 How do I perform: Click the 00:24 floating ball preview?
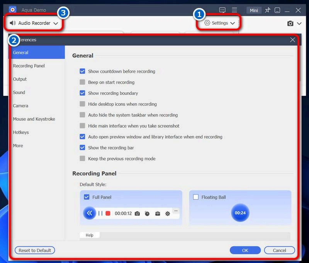pyautogui.click(x=240, y=213)
